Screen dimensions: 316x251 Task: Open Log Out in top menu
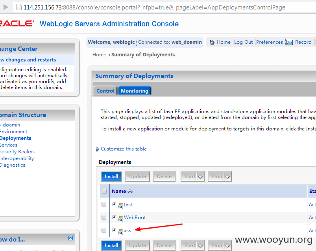point(244,42)
